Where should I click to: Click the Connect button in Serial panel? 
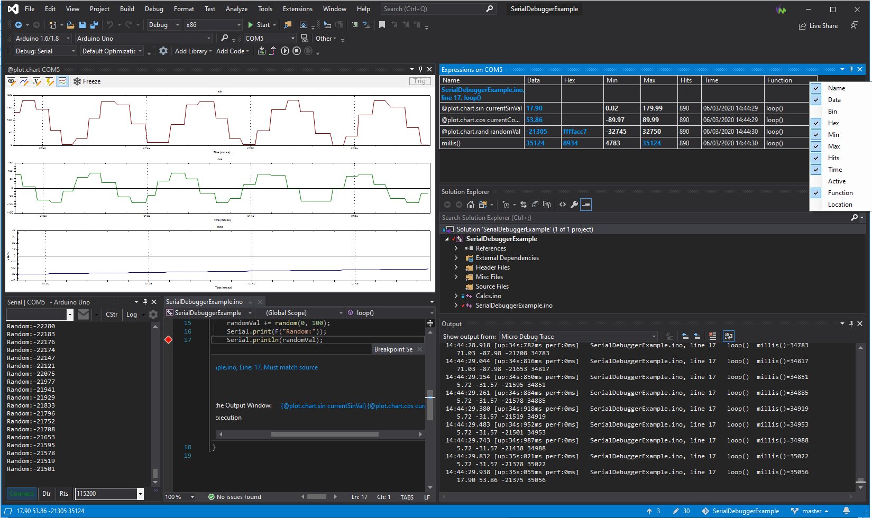click(22, 494)
